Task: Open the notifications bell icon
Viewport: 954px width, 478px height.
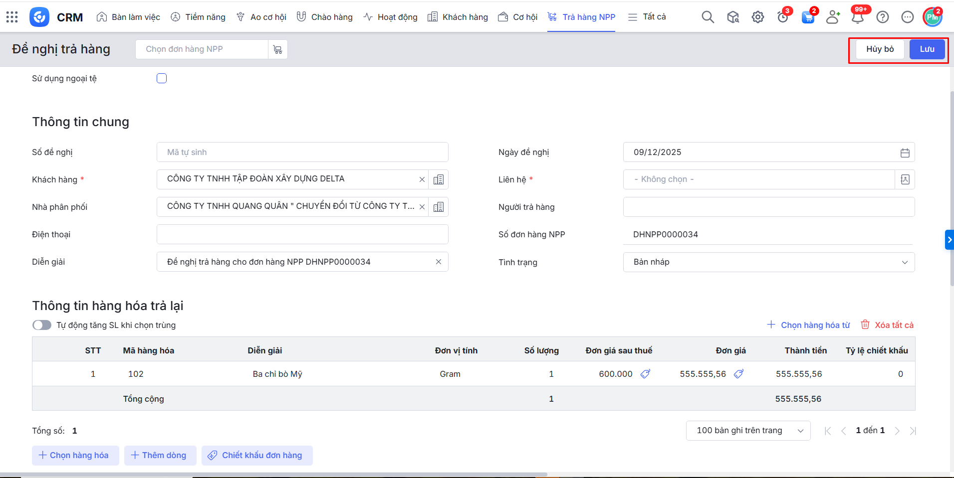Action: (857, 17)
